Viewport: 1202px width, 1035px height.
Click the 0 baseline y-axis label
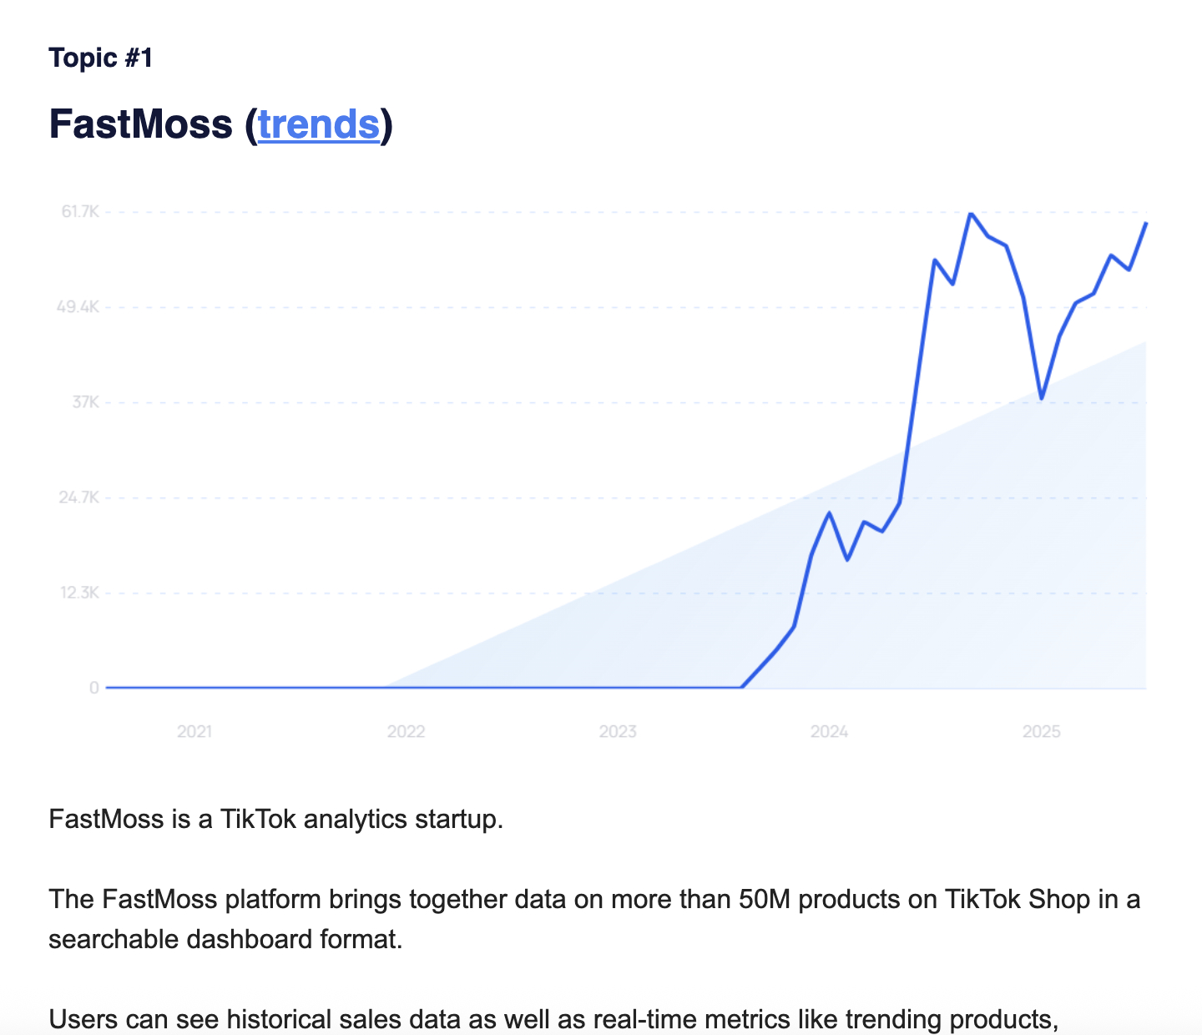tap(94, 688)
